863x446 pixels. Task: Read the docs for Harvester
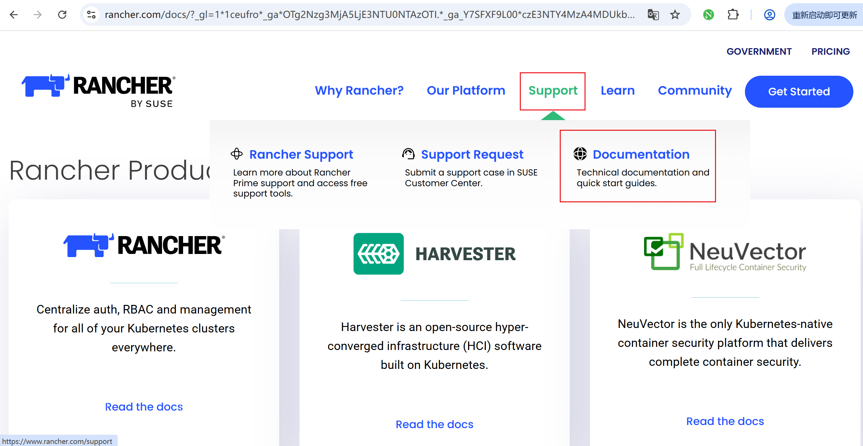pyautogui.click(x=434, y=424)
